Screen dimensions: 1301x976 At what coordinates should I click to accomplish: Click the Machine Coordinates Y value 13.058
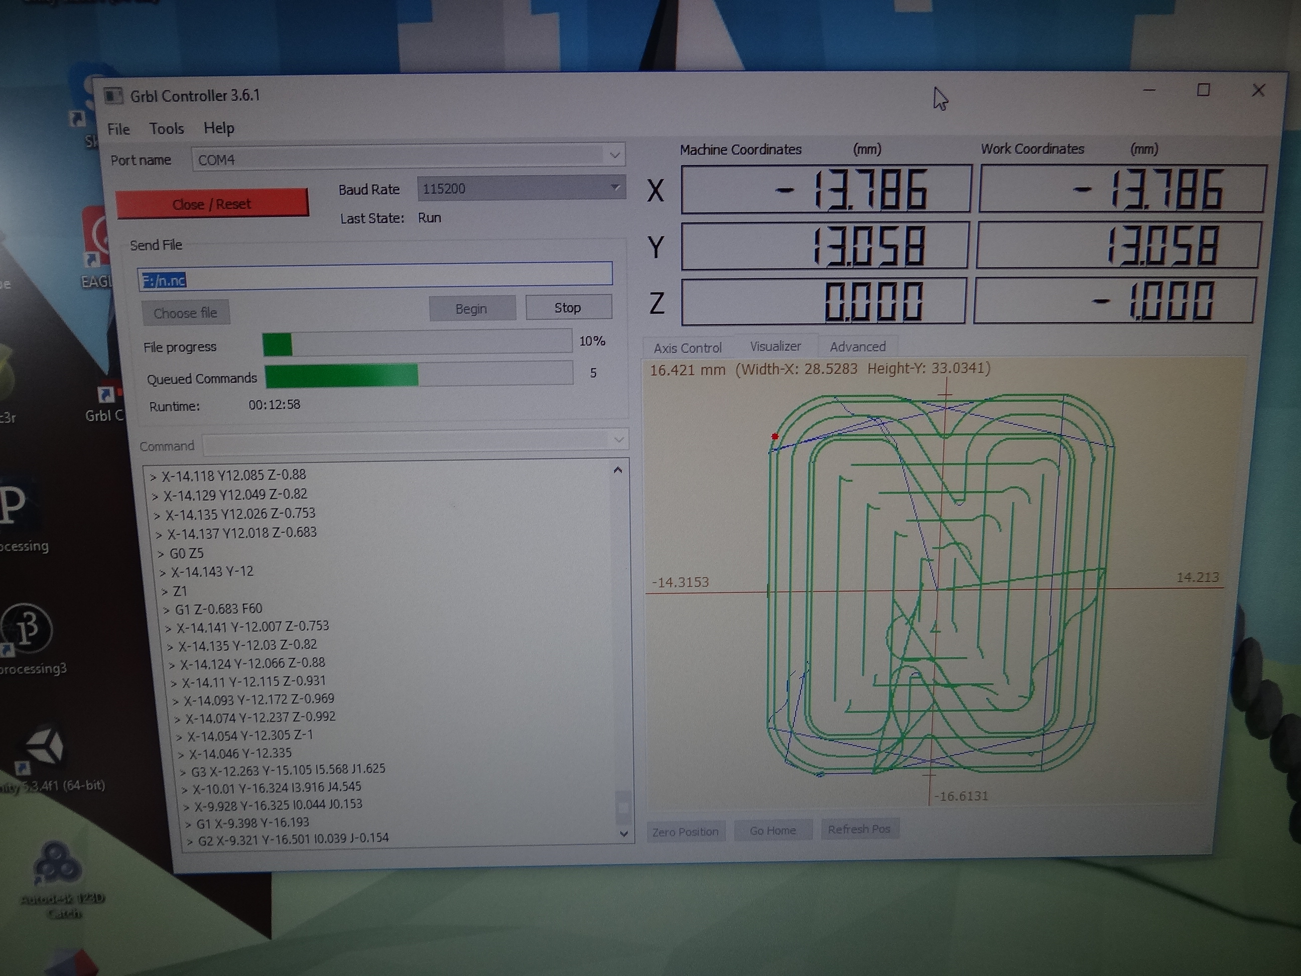click(825, 246)
